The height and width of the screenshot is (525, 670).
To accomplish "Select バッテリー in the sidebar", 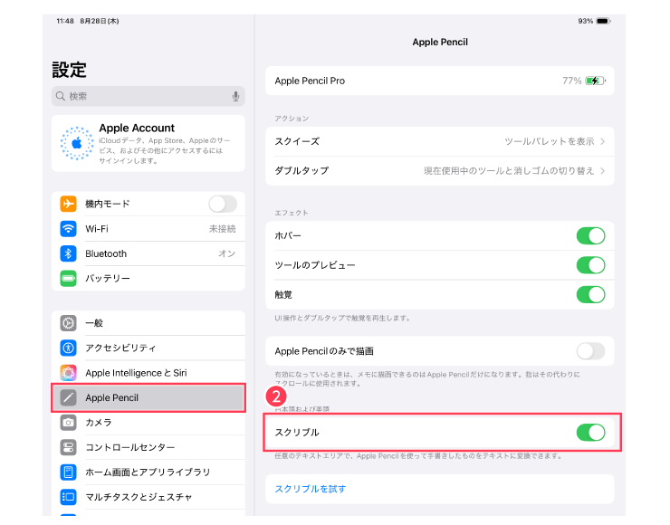I will click(148, 278).
